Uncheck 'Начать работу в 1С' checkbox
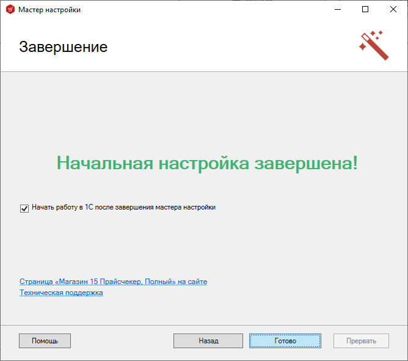Image resolution: width=408 pixels, height=361 pixels. pyautogui.click(x=24, y=208)
